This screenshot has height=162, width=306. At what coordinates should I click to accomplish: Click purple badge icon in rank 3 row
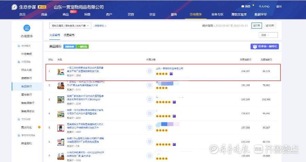point(174,102)
